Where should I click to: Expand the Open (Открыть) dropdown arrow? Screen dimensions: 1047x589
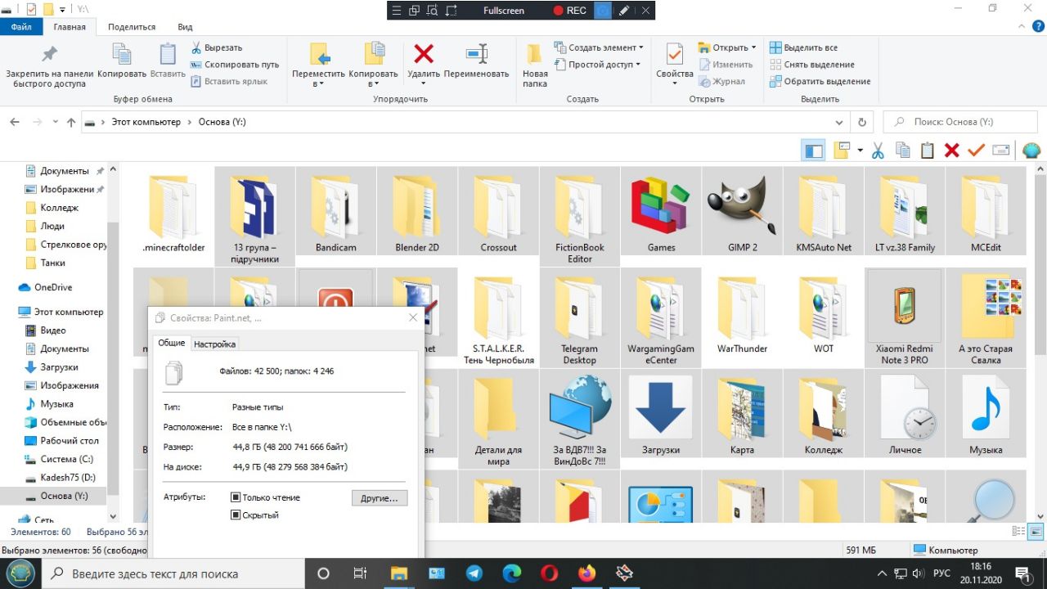(753, 47)
